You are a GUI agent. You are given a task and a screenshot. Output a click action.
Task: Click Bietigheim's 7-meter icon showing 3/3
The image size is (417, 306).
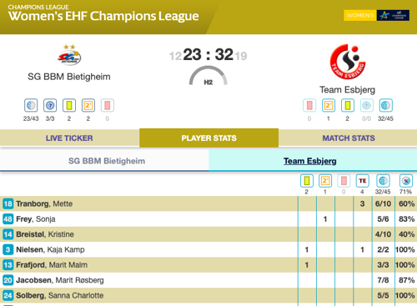coord(50,105)
